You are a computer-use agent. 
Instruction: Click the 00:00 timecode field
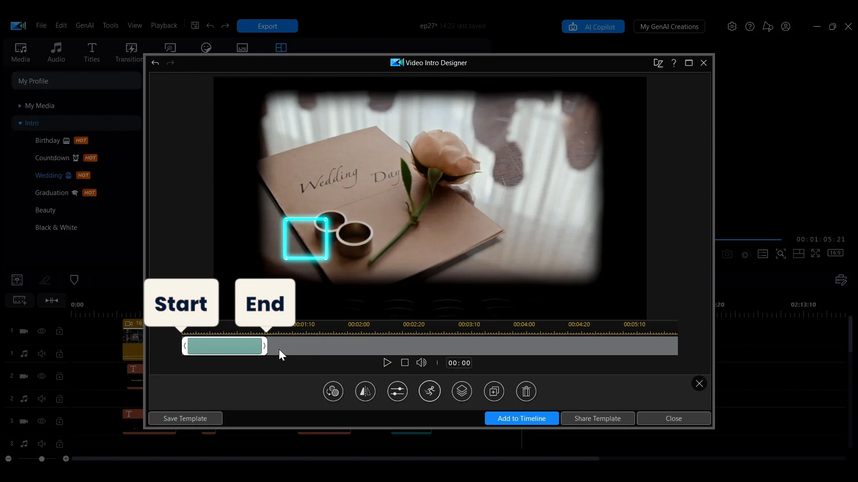coord(459,363)
